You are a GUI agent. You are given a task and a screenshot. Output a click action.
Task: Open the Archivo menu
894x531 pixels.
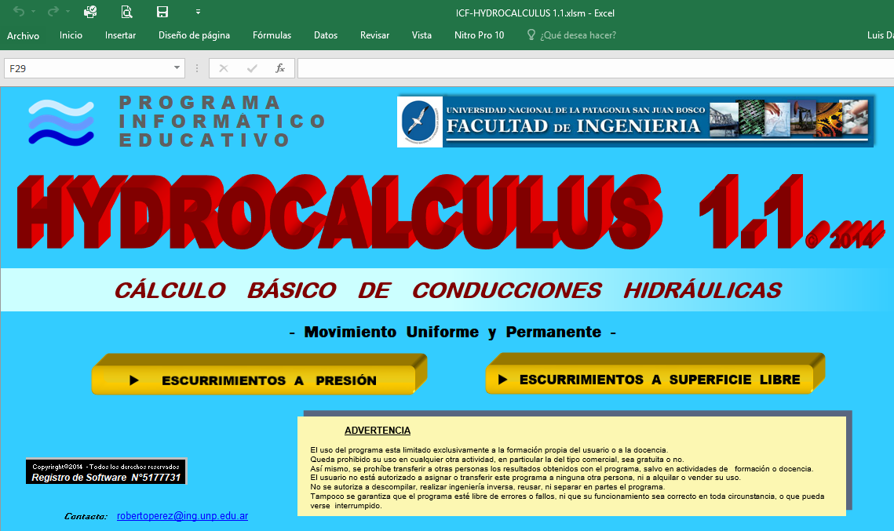coord(23,35)
